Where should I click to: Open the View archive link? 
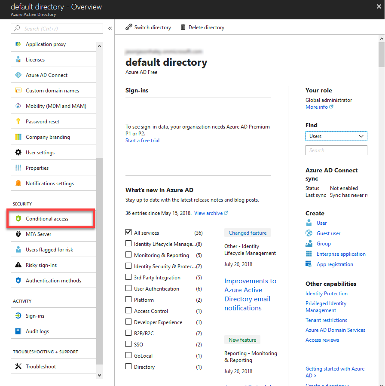(x=211, y=213)
